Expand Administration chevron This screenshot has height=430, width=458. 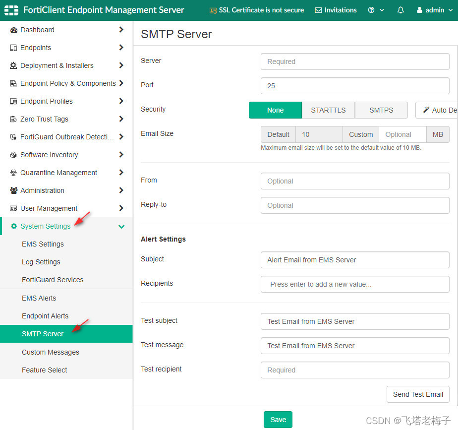(121, 190)
